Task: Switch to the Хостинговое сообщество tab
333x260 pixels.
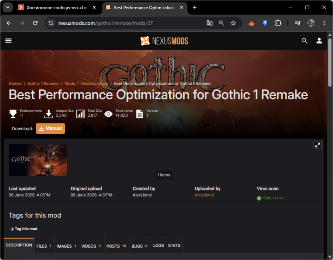Action: click(57, 8)
